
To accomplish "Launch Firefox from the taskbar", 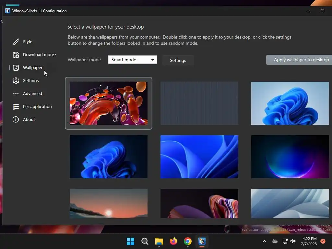I will 173,241.
